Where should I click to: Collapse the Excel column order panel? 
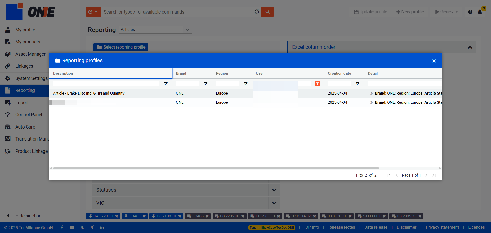click(470, 47)
